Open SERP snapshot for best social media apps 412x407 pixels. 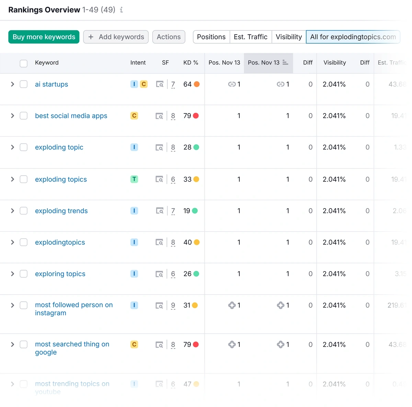coord(159,116)
